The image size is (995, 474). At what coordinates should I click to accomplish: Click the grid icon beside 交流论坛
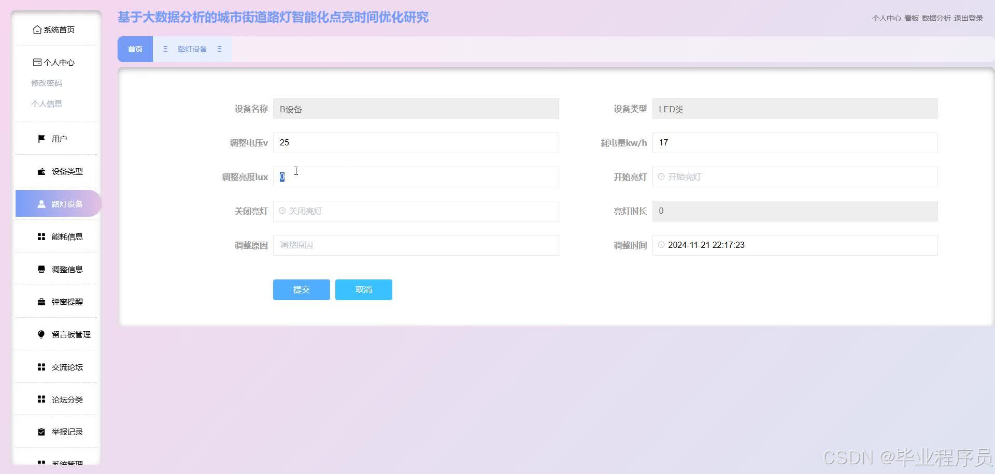tap(41, 367)
